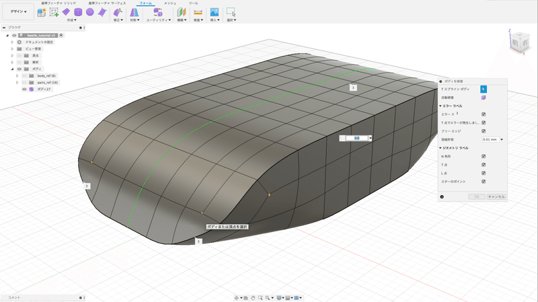Open the 構築 dropdown menu
This screenshot has height=302, width=538.
tap(182, 20)
